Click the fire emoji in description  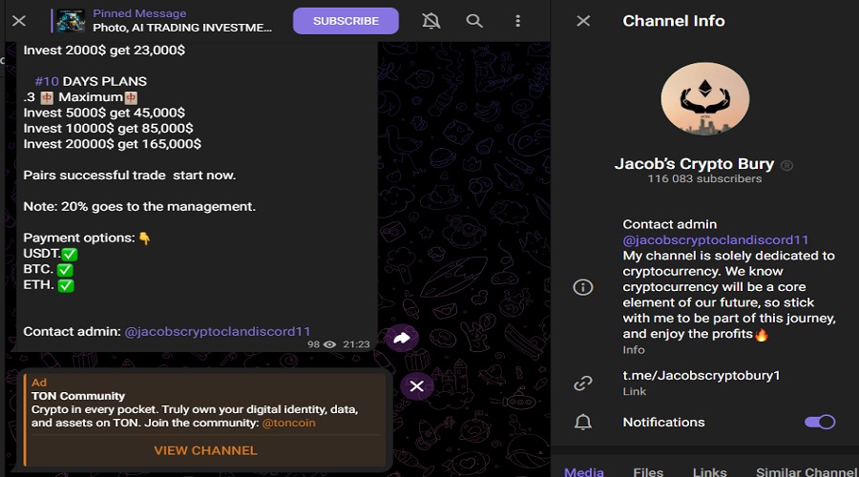pos(762,334)
